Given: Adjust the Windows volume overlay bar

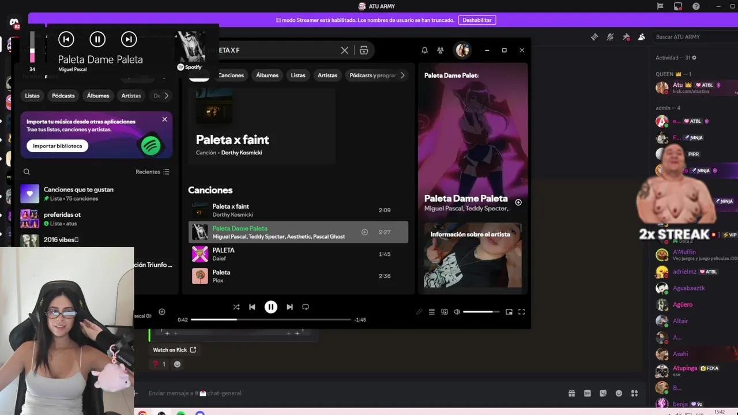Looking at the screenshot, I should coord(32,47).
